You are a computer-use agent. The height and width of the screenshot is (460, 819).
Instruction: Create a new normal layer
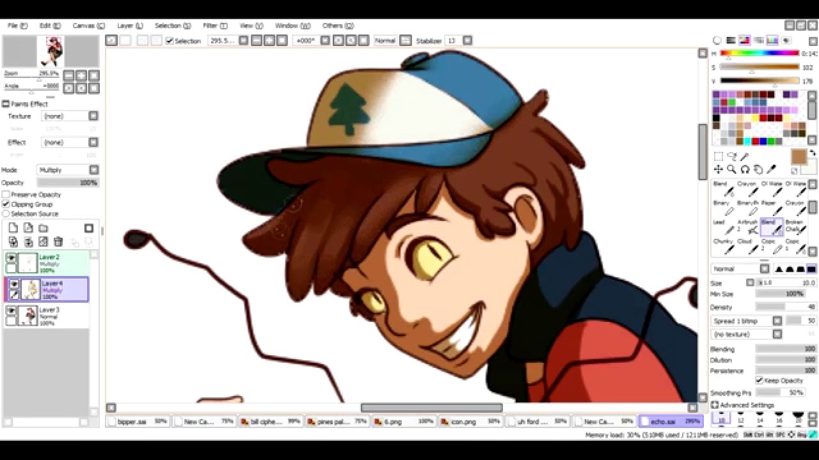click(13, 228)
